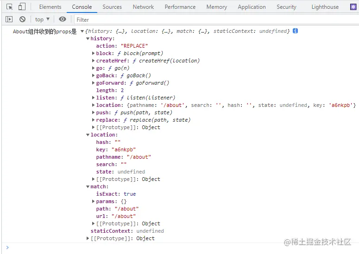
Task: Click the staticContext: undefined row
Action: (127, 231)
